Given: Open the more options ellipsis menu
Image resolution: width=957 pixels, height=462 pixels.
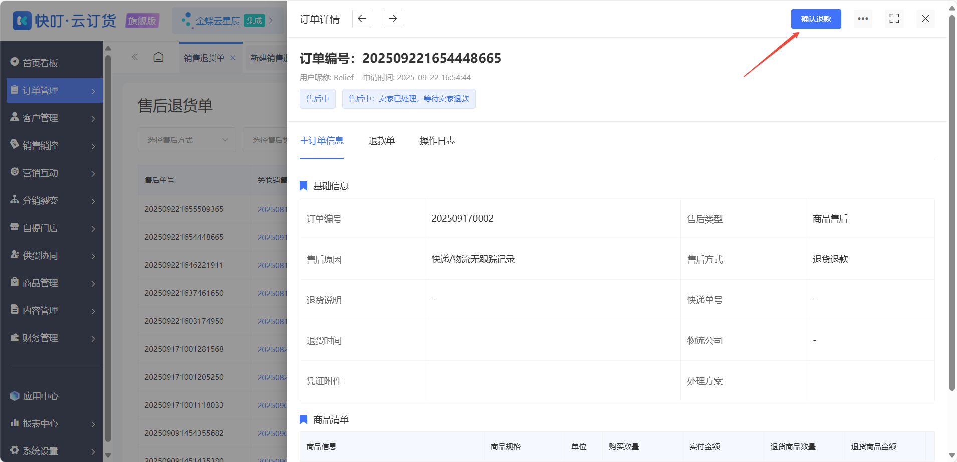Looking at the screenshot, I should point(863,19).
